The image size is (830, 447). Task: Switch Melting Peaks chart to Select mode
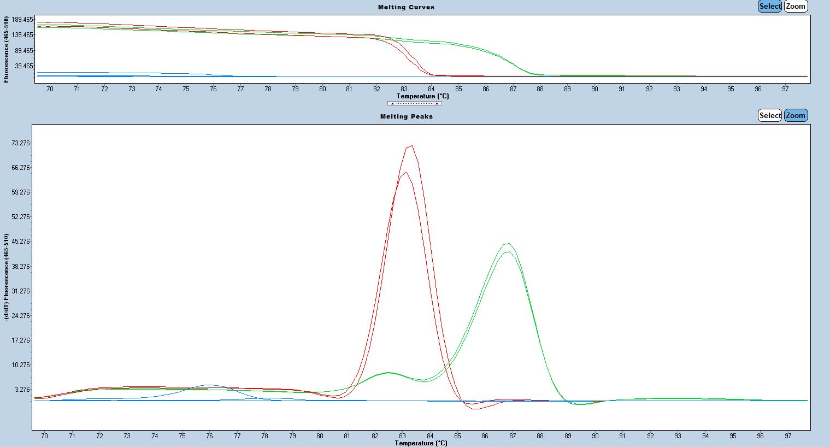coord(769,115)
